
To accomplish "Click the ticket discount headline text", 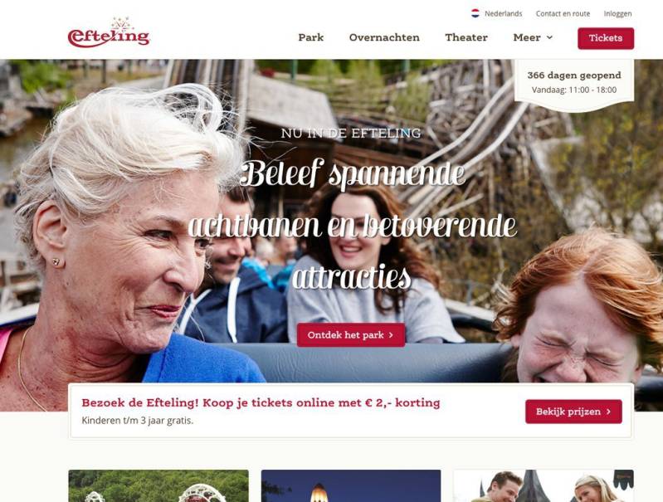I will point(261,402).
